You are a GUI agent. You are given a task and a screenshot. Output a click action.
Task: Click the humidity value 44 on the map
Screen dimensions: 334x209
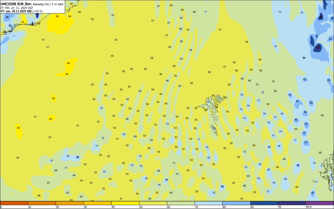click(70, 16)
